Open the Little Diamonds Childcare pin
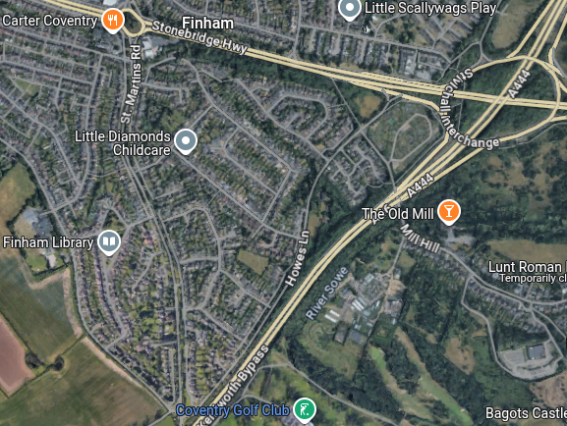567x426 pixels. click(x=186, y=141)
